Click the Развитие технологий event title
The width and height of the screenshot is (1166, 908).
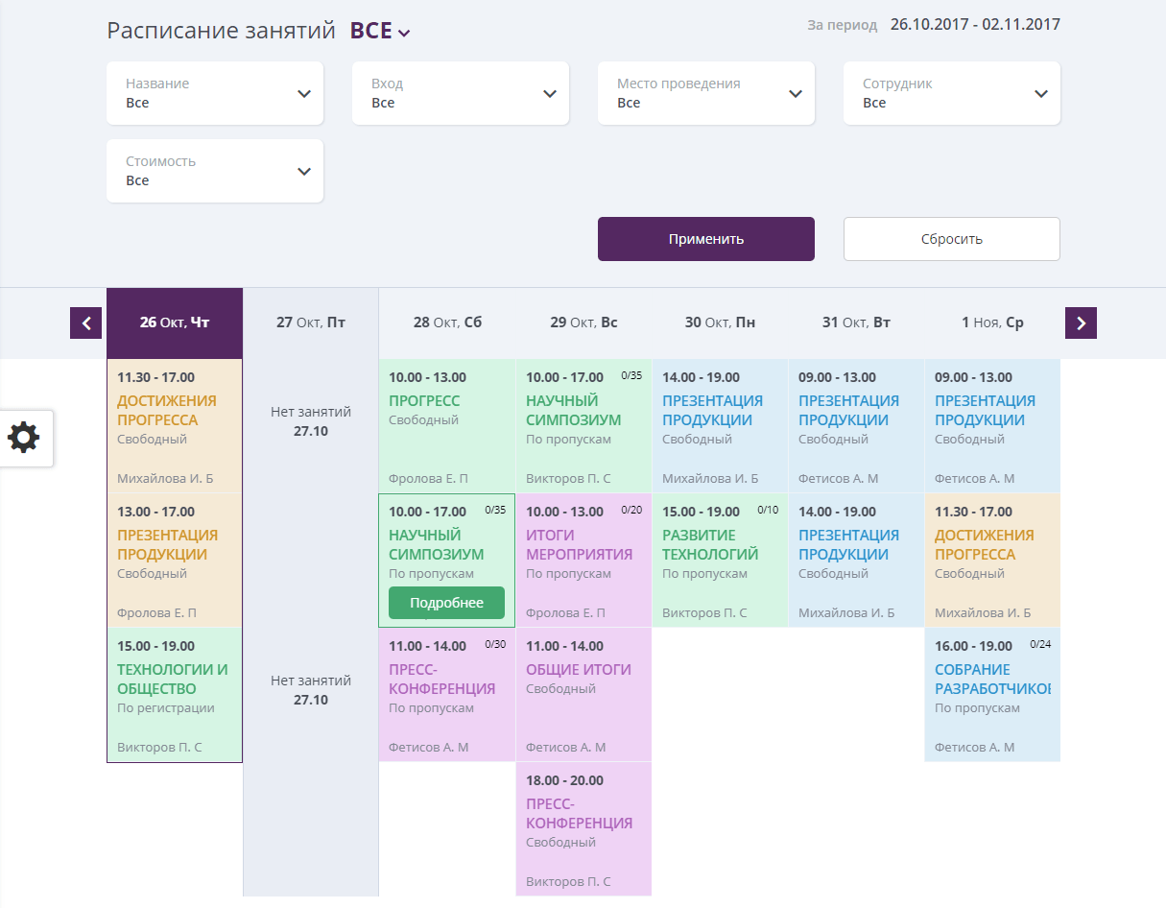710,544
